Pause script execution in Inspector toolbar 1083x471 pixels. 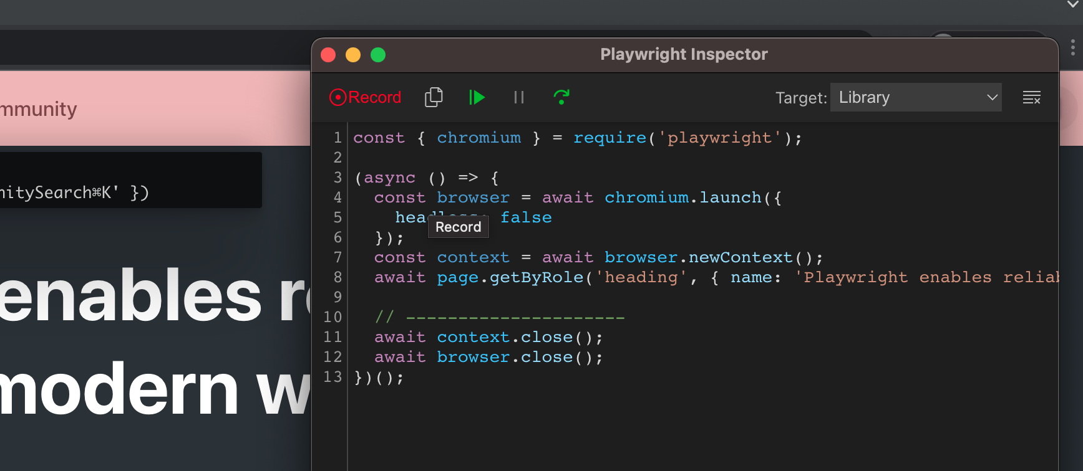519,97
